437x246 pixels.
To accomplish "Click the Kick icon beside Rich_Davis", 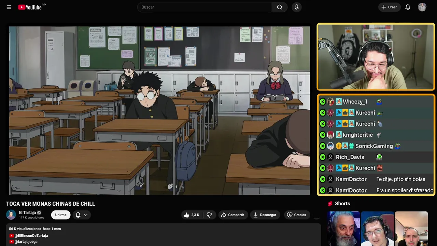I will (323, 157).
